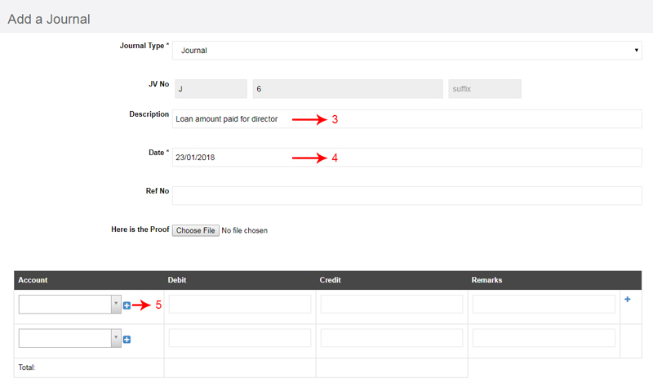Click into the Ref No field
This screenshot has height=392, width=653.
click(x=406, y=196)
